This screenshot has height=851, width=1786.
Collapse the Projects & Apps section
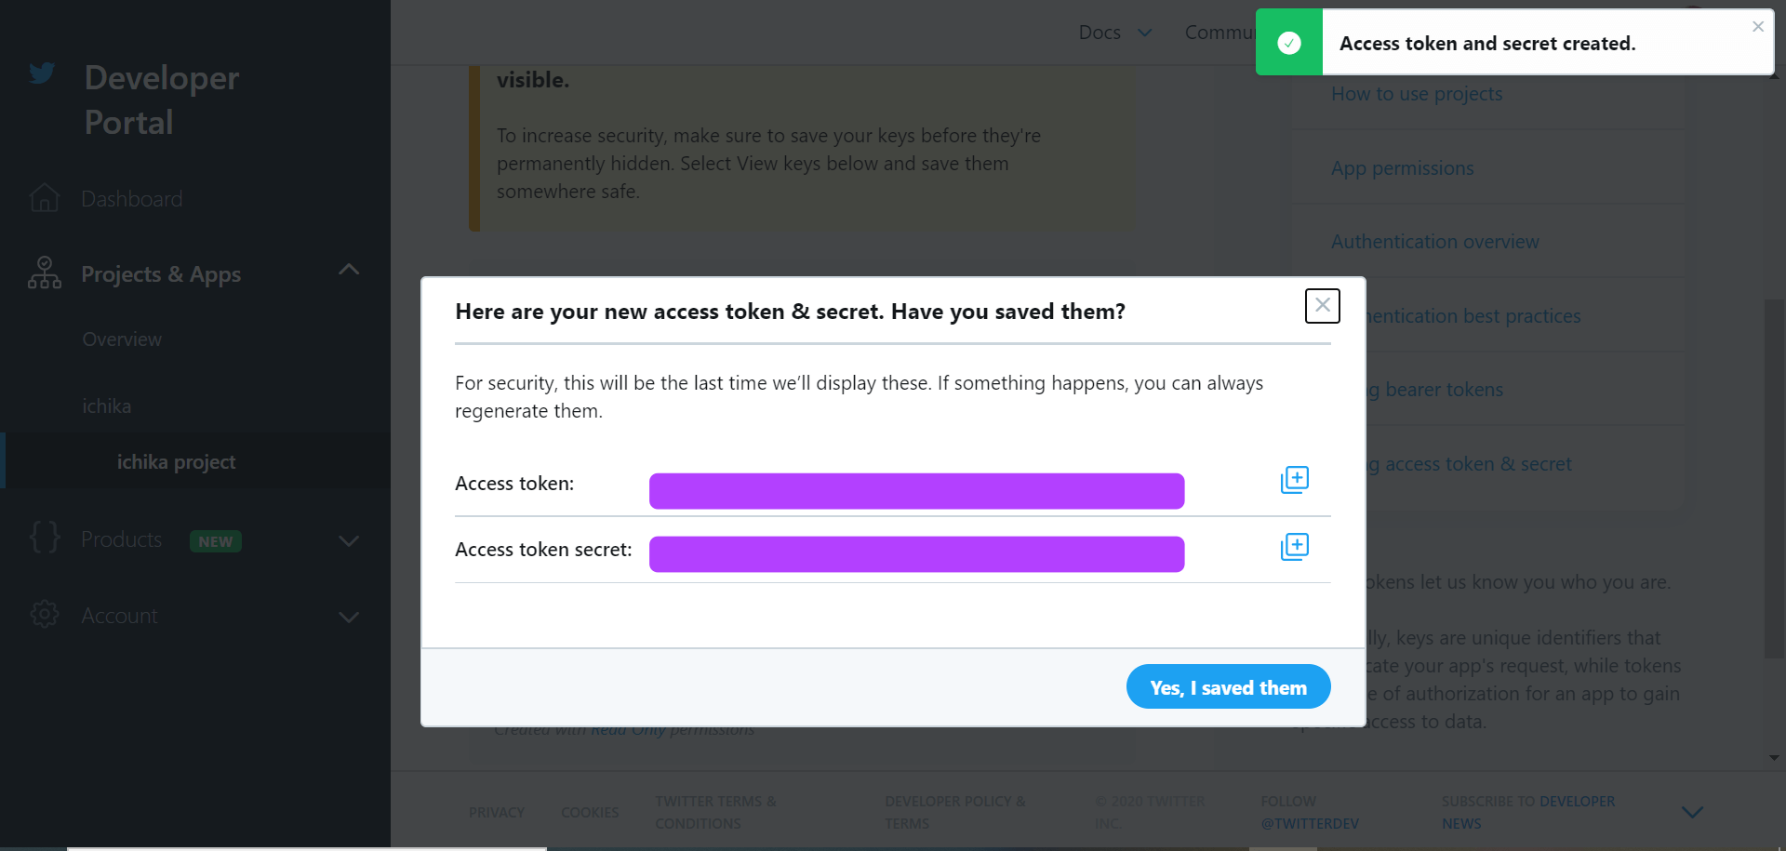349,270
